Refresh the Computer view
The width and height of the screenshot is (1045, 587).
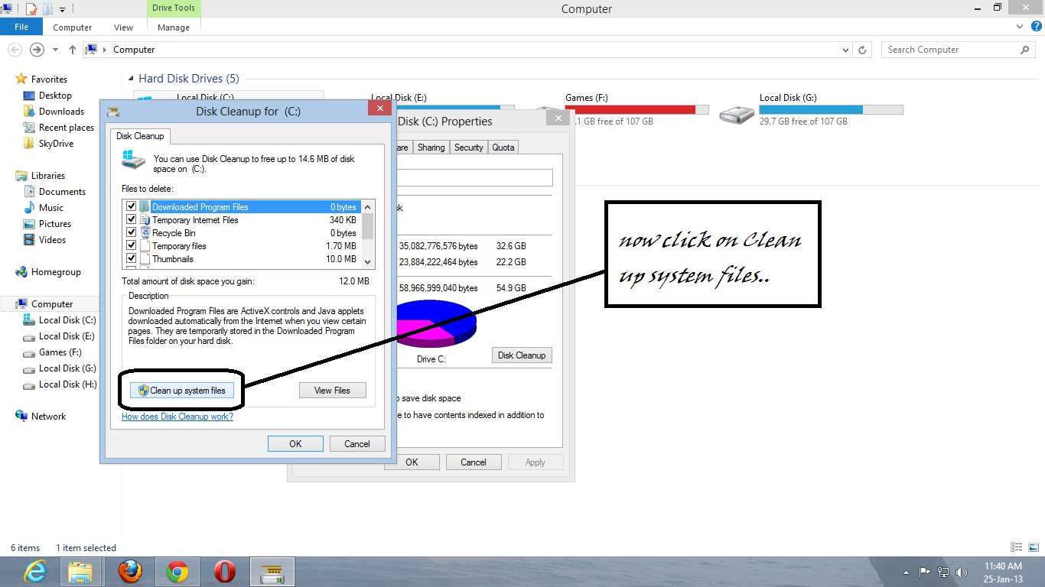click(x=863, y=49)
